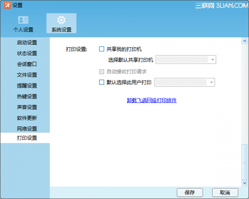The image size is (249, 199).
Task: Switch to the 个人设置 tab
Action: (x=23, y=23)
